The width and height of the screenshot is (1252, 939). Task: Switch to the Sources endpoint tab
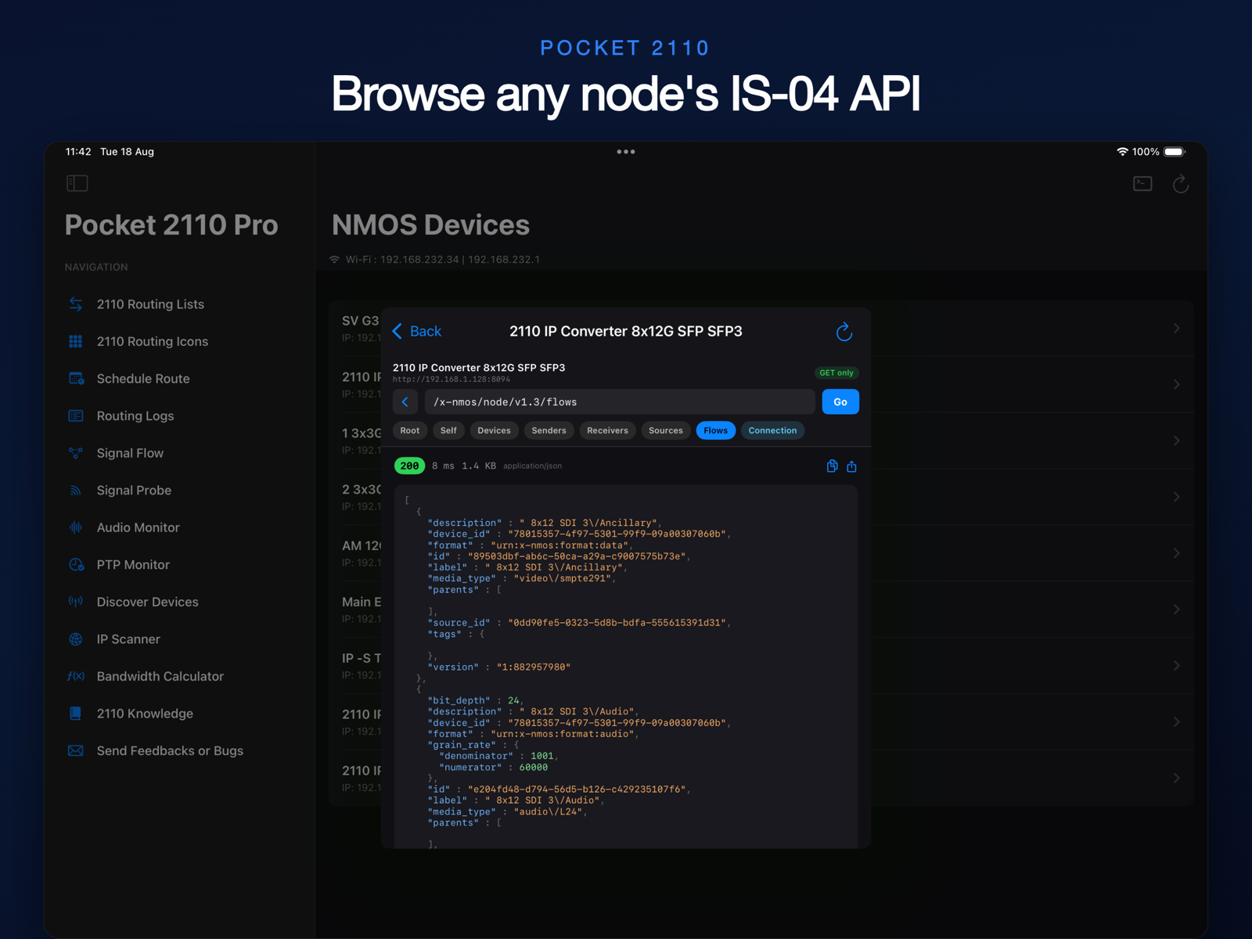tap(666, 430)
